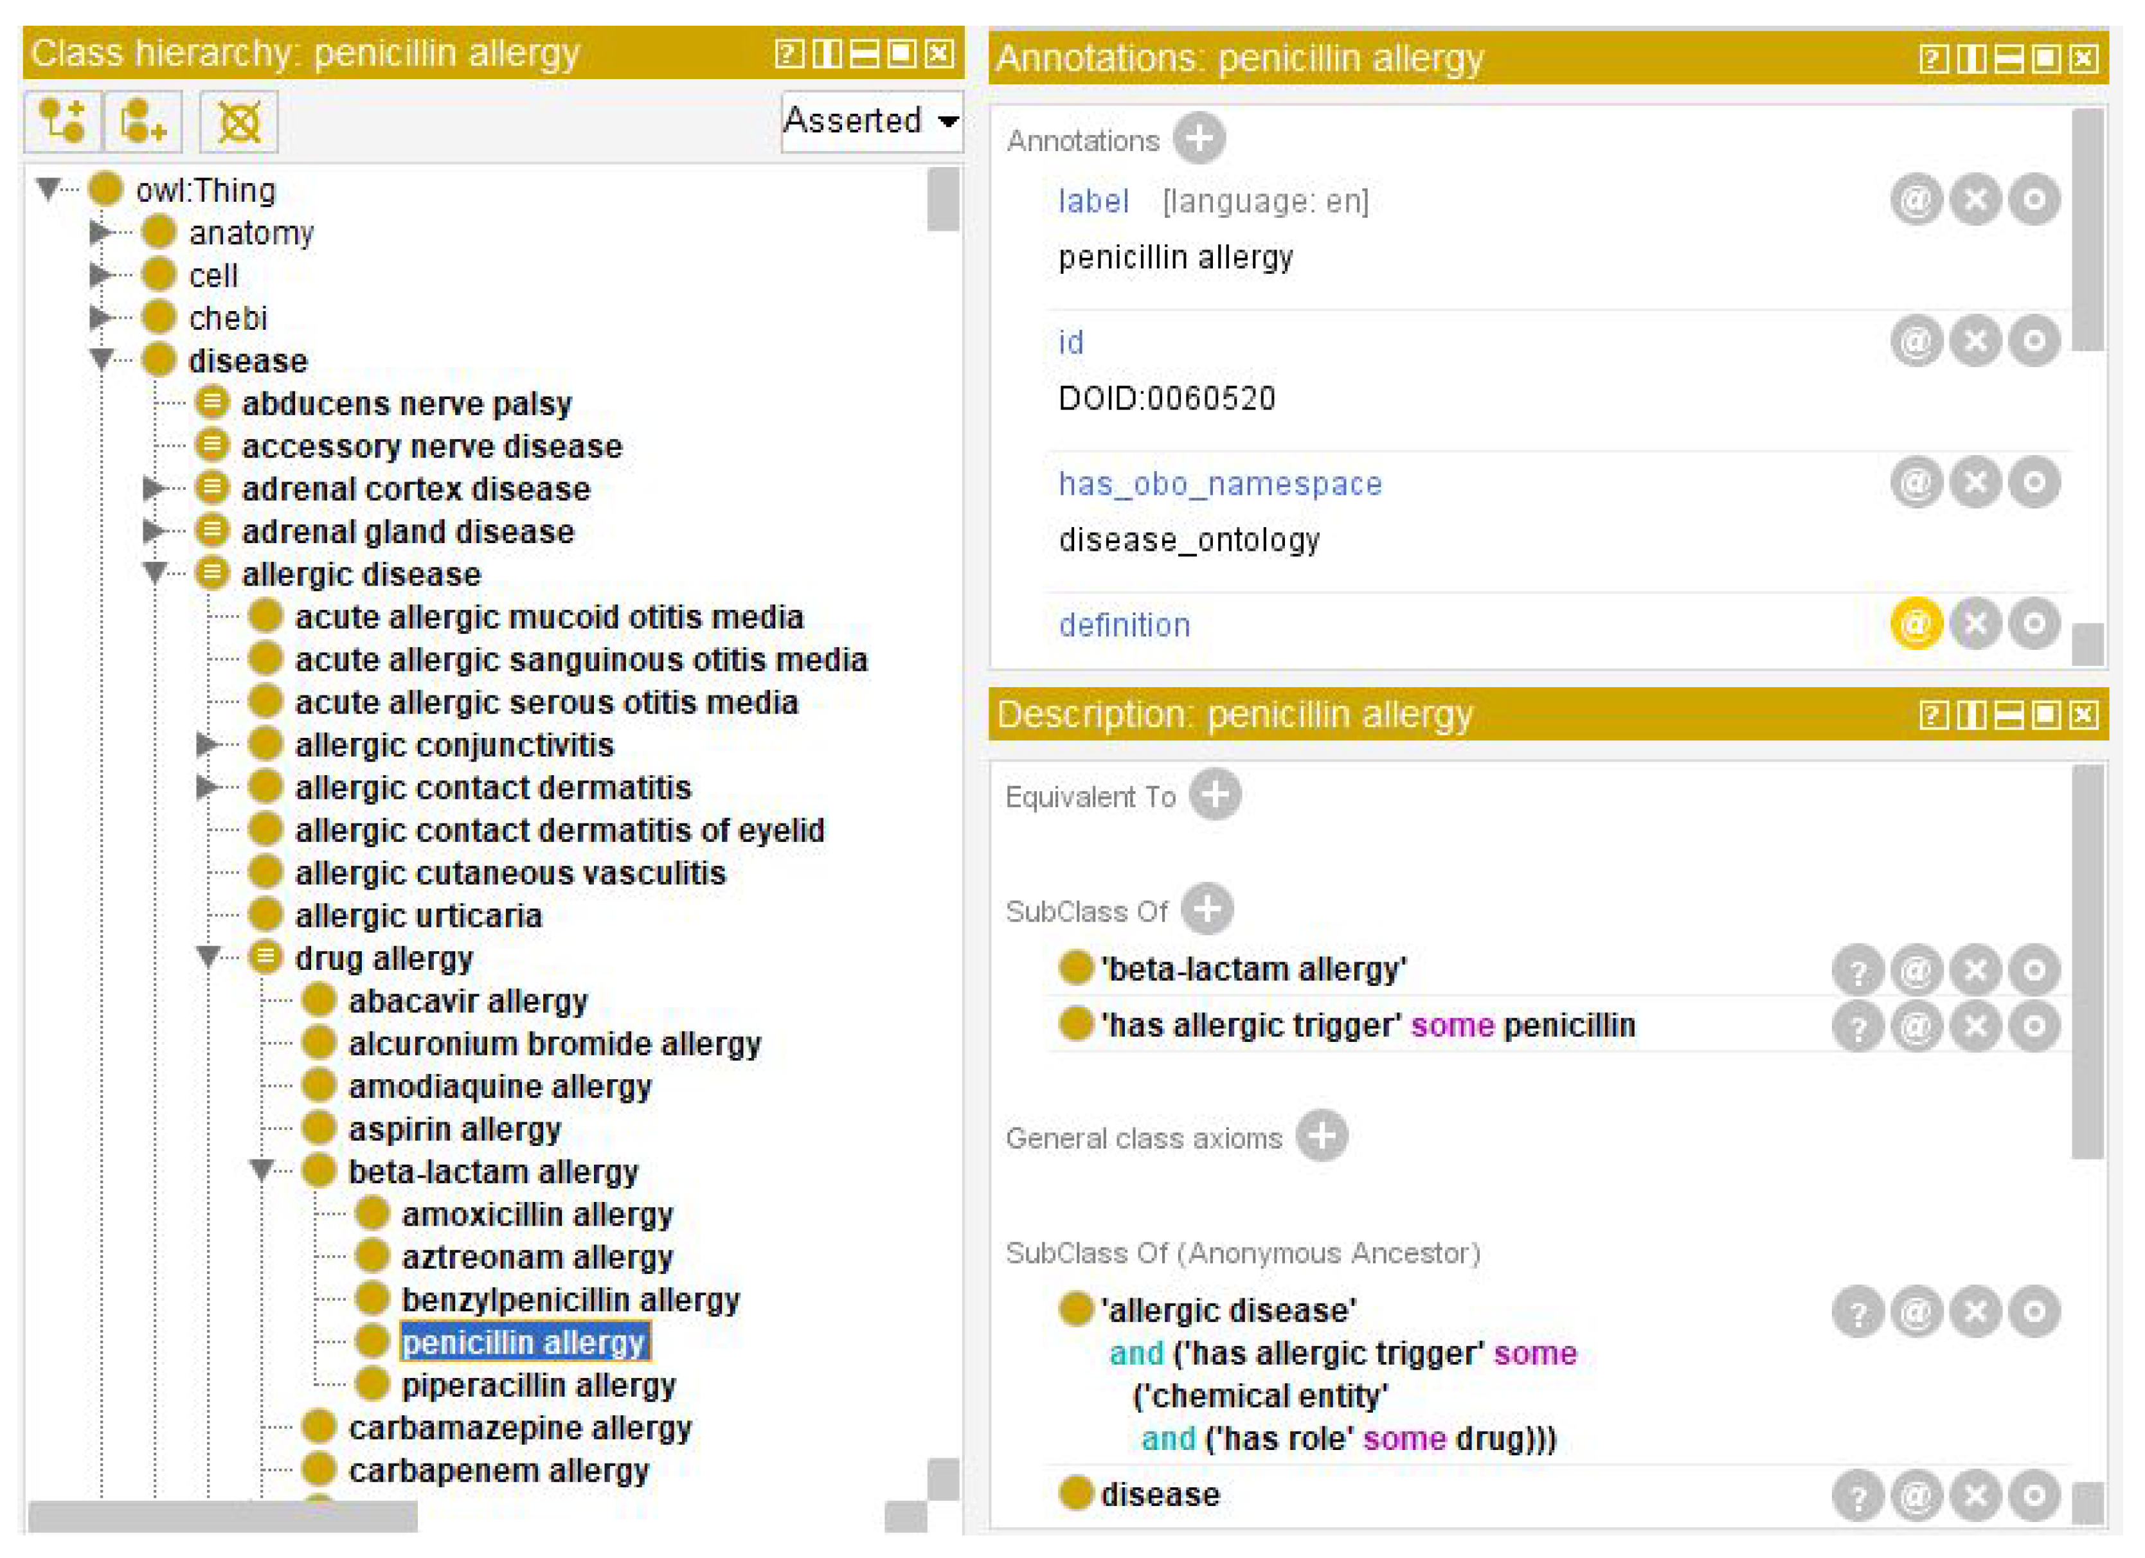Add a new SubClass Of entry

pyautogui.click(x=1207, y=909)
